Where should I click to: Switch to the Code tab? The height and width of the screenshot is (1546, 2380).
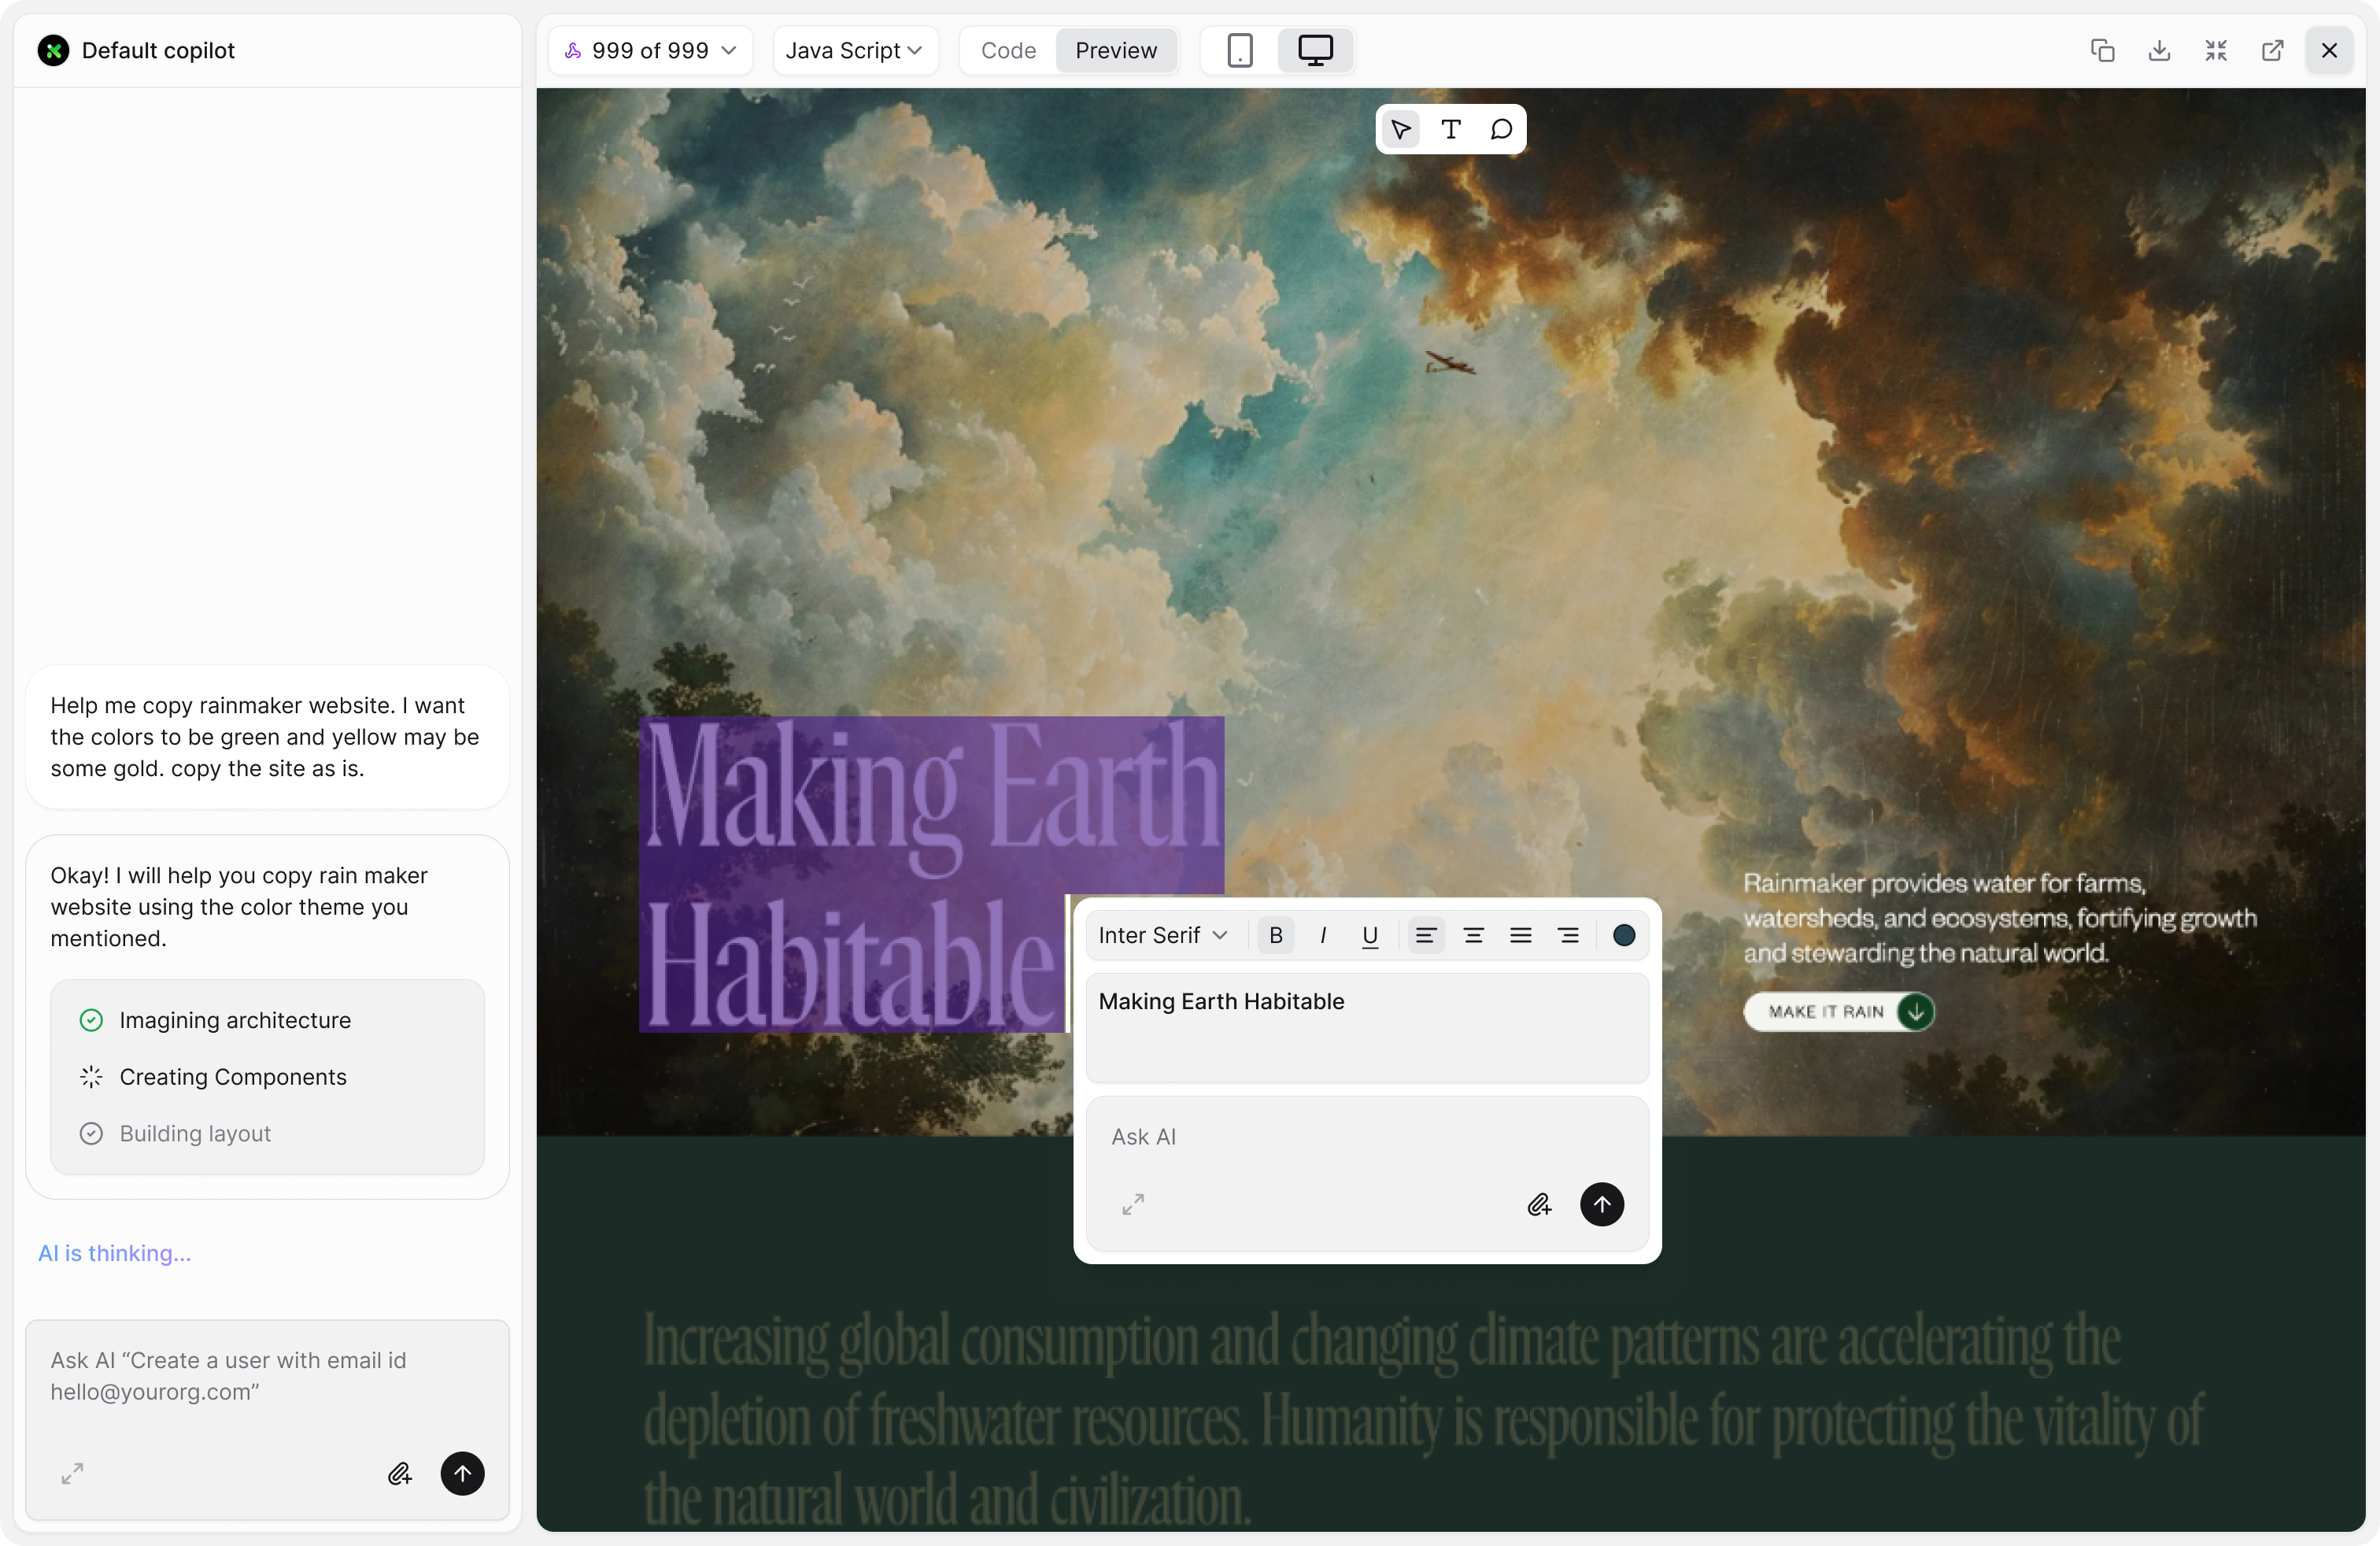click(1008, 50)
